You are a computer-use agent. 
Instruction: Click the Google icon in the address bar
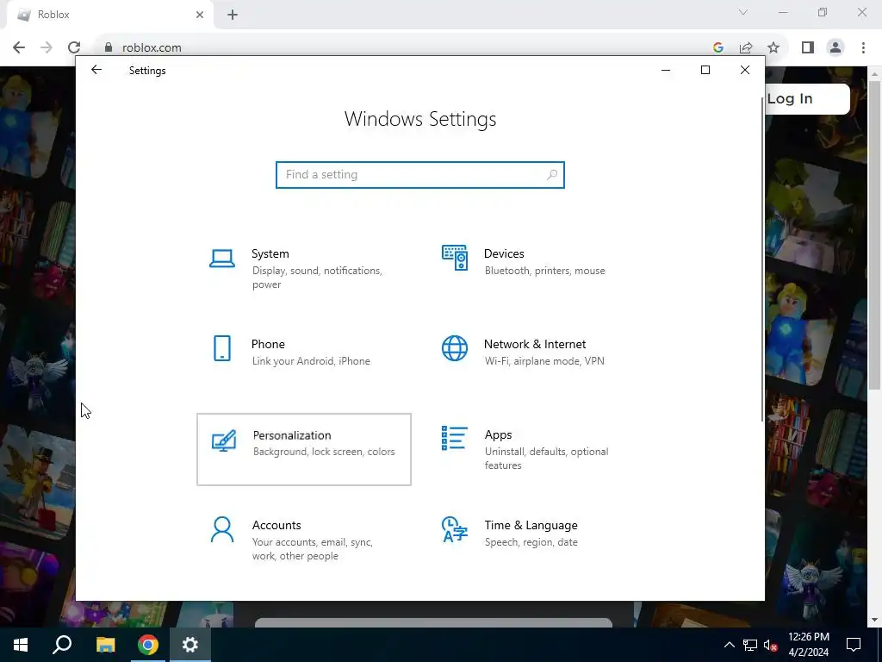coord(717,47)
